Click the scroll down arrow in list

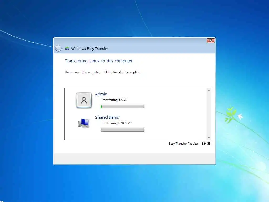coord(209,138)
